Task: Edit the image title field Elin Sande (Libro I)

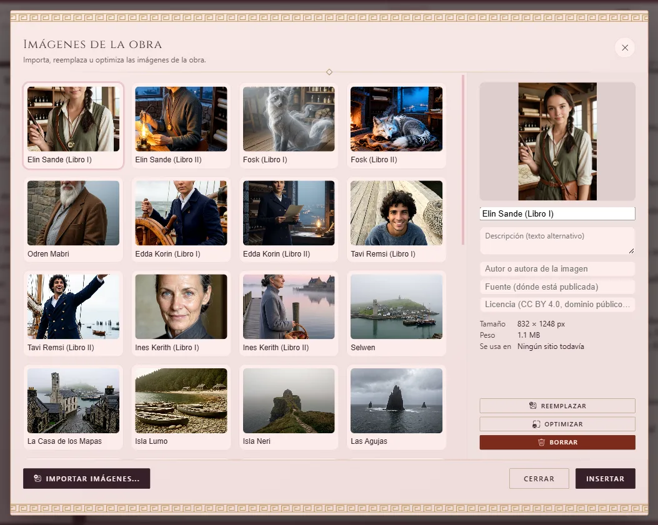Action: coord(557,214)
